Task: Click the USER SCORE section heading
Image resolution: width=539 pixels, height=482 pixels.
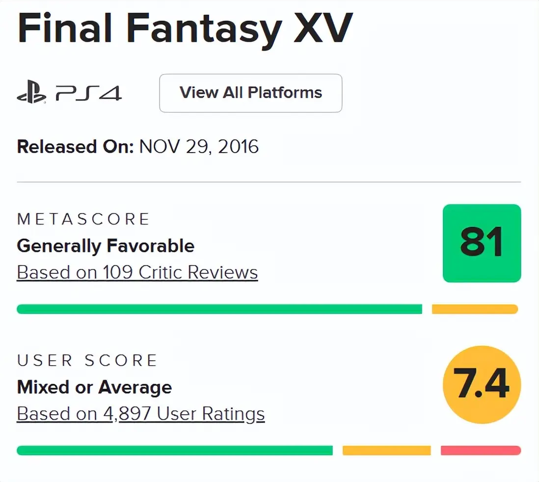Action: pos(86,360)
